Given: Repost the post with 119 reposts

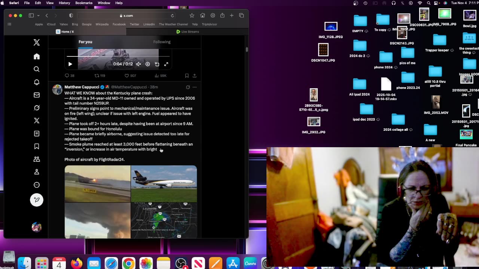Looking at the screenshot, I should click(100, 75).
